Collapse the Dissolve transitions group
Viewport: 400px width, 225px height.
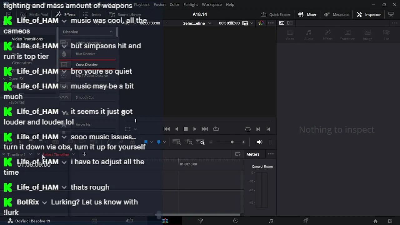click(111, 32)
